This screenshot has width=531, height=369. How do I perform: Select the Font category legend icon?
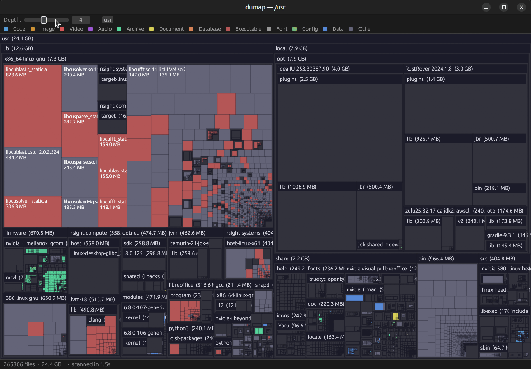coord(268,29)
